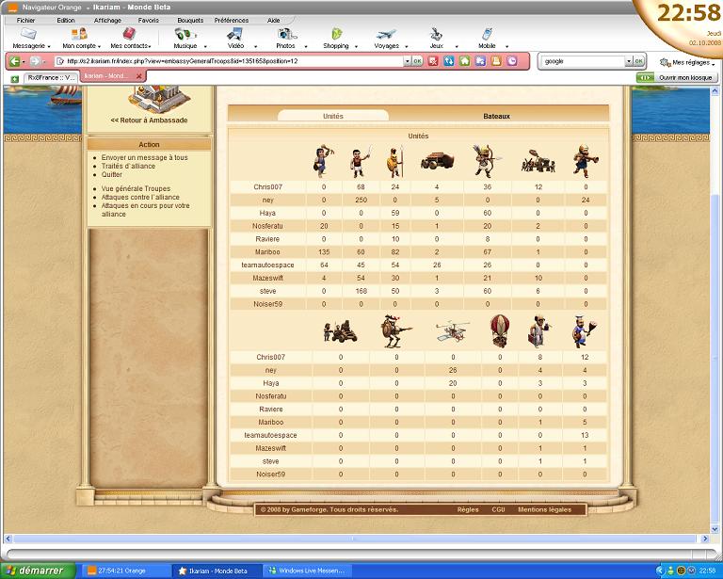Open the google search engine dropdown
The width and height of the screenshot is (723, 579).
point(629,61)
